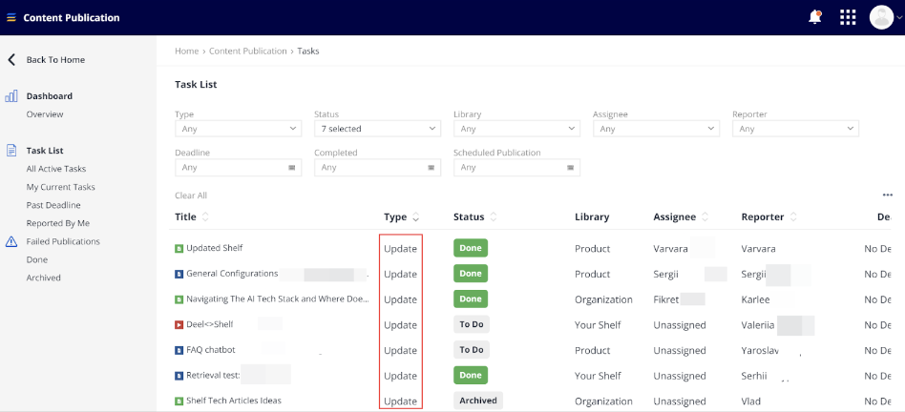Click the General Configurations file type icon
The width and height of the screenshot is (905, 412).
point(179,274)
